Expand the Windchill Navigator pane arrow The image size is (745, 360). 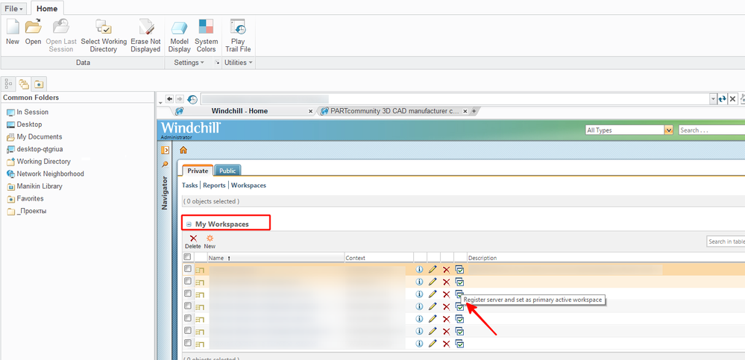tap(165, 150)
